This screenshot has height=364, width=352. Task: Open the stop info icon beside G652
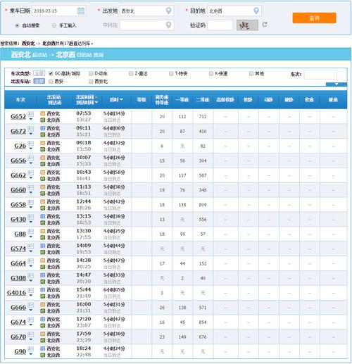point(31,114)
